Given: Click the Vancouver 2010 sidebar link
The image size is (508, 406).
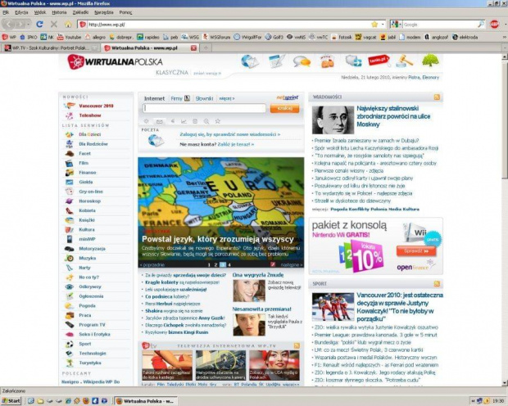Looking at the screenshot, I should coord(96,106).
